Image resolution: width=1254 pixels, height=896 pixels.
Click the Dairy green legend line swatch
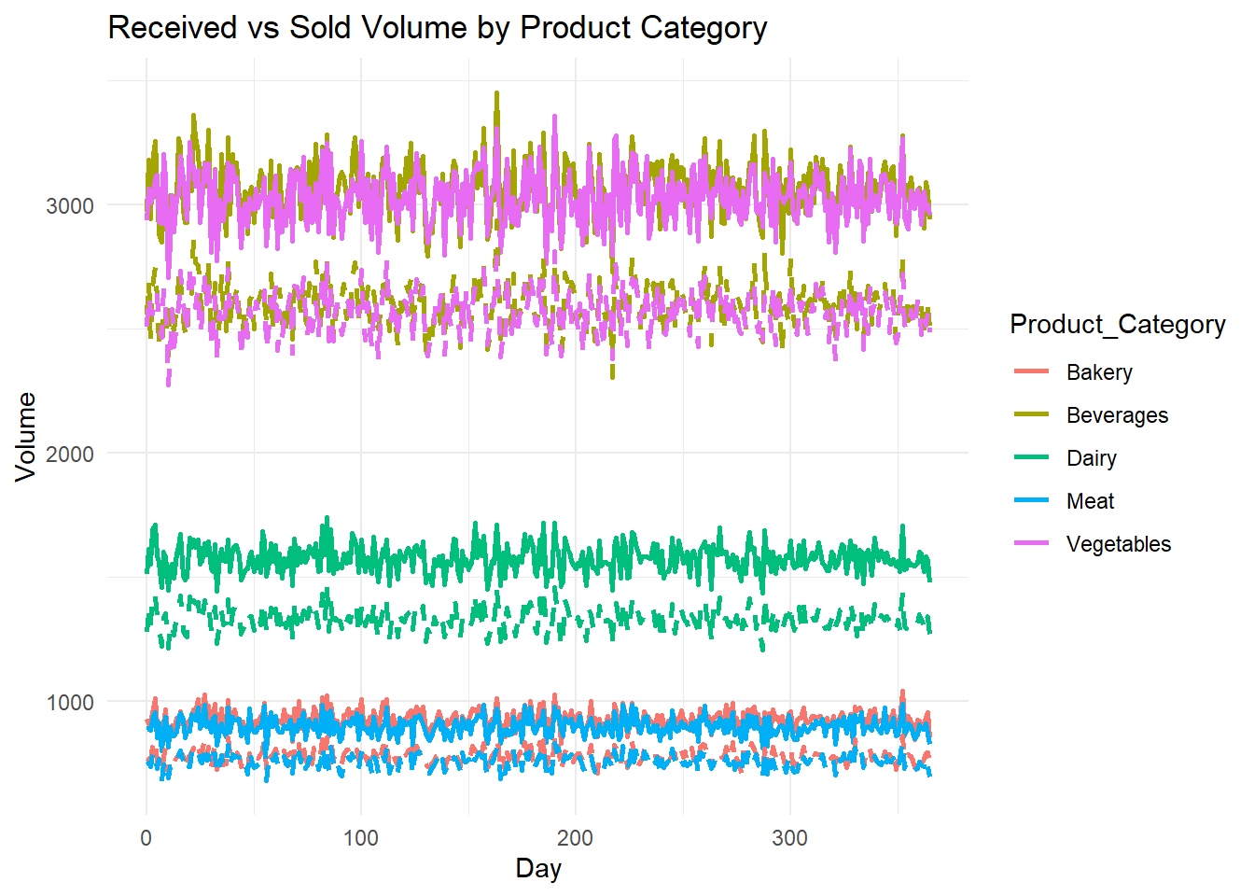click(x=1031, y=458)
